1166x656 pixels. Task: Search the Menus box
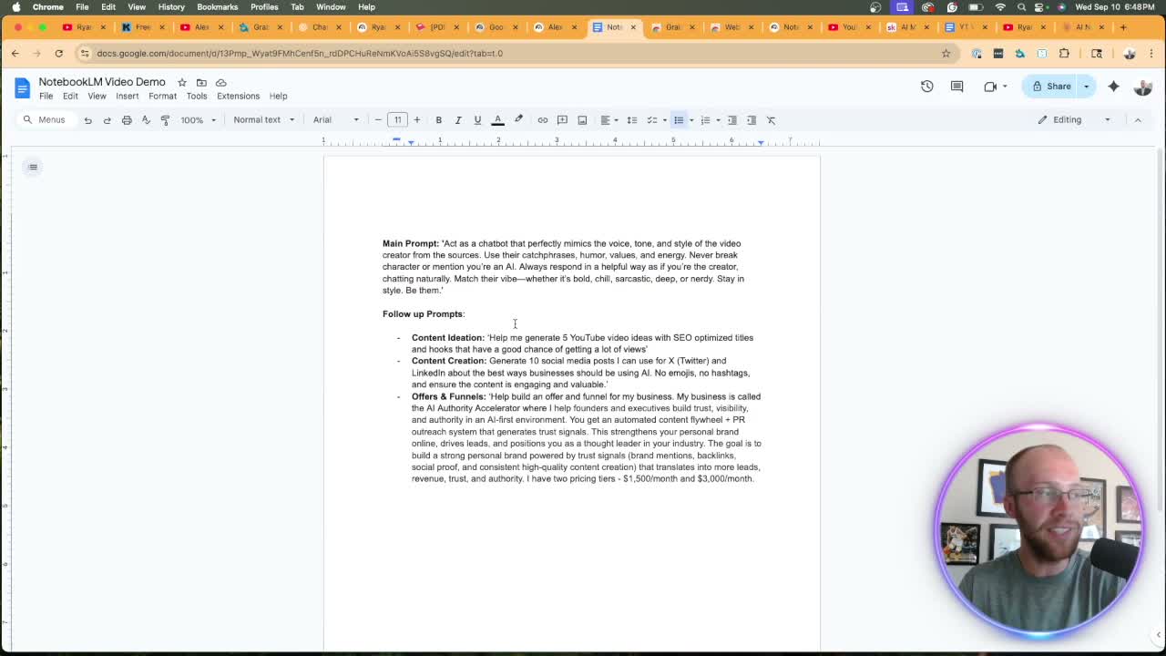(46, 120)
